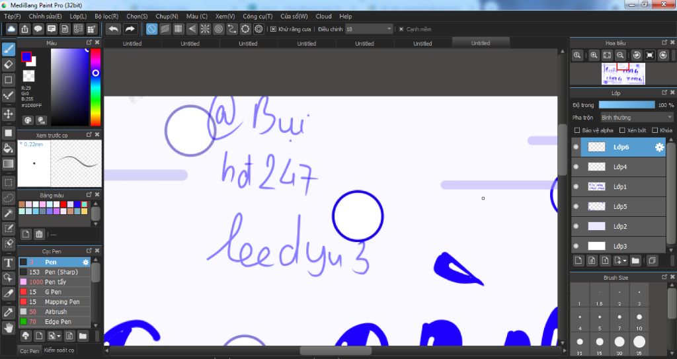Enable crisscross grid snap guide
Viewport: 677px width, 359px height.
tap(179, 29)
